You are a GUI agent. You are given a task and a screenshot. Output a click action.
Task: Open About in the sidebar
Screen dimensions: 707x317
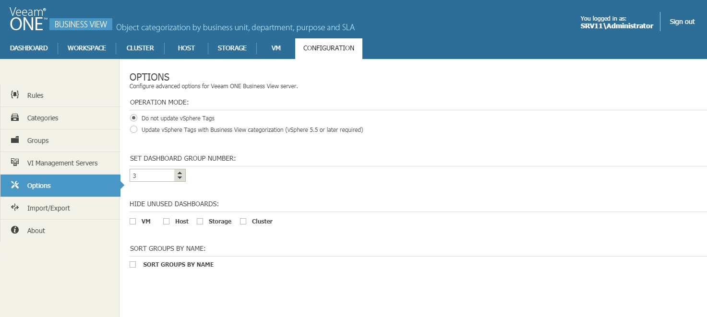click(x=60, y=231)
